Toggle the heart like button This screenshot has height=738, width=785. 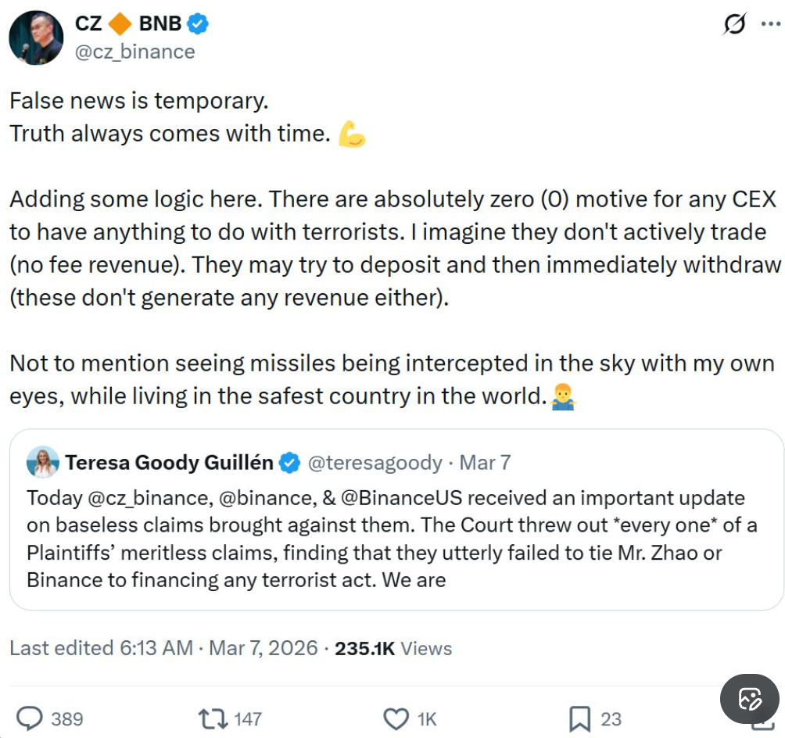[x=396, y=718]
